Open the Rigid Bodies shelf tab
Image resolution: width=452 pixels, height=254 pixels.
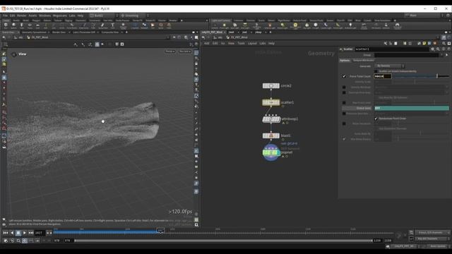pyautogui.click(x=284, y=20)
